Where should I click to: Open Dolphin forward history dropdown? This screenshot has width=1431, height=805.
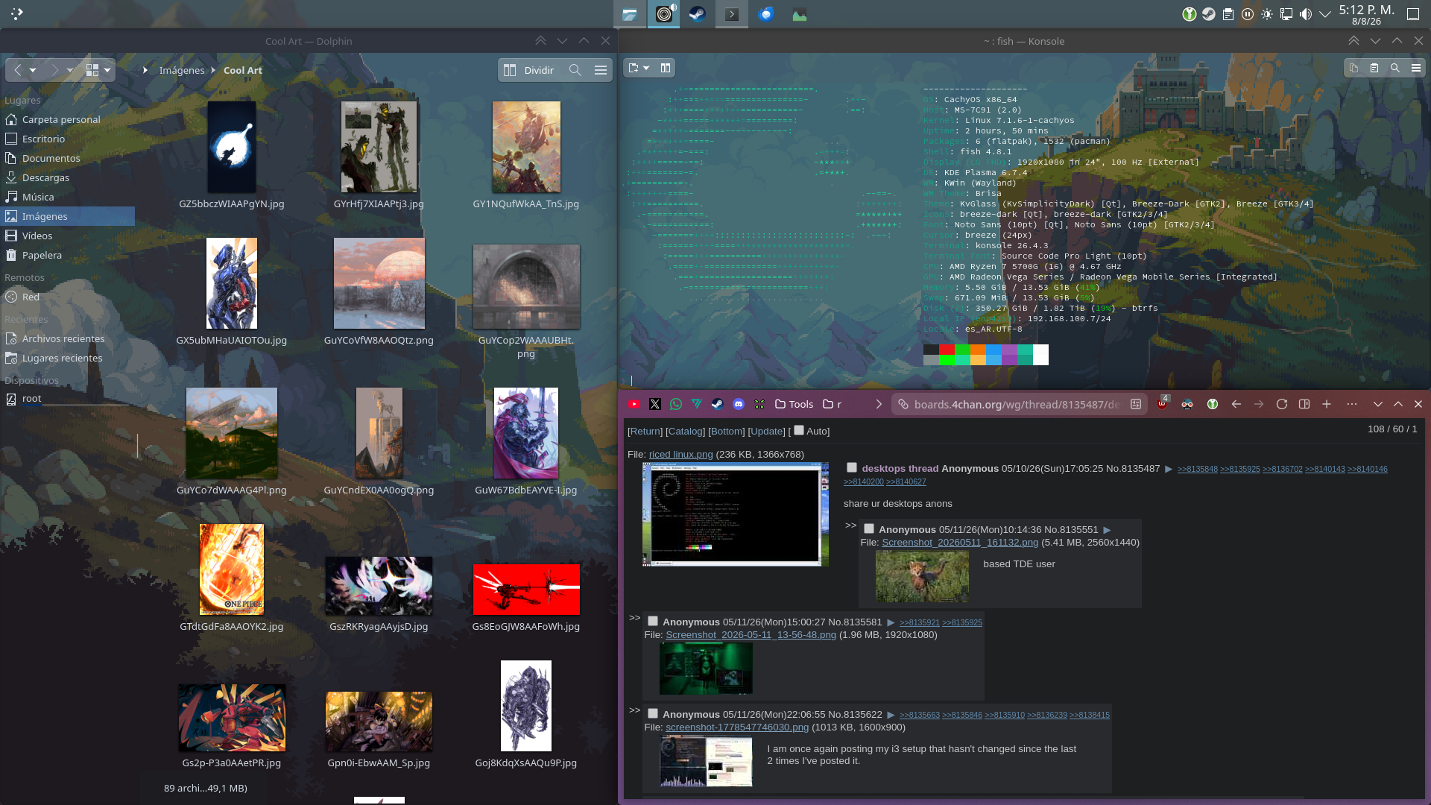point(70,70)
